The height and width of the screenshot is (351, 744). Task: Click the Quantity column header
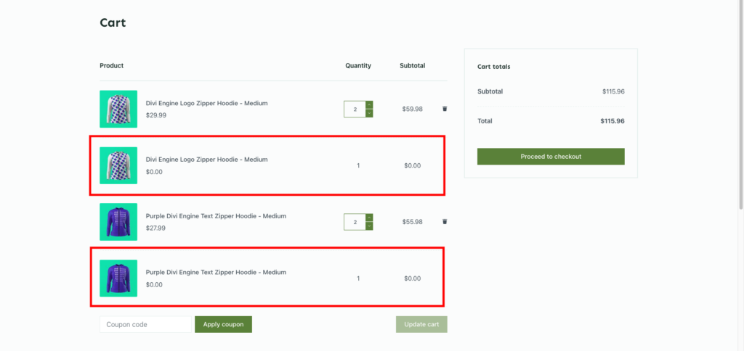point(358,66)
